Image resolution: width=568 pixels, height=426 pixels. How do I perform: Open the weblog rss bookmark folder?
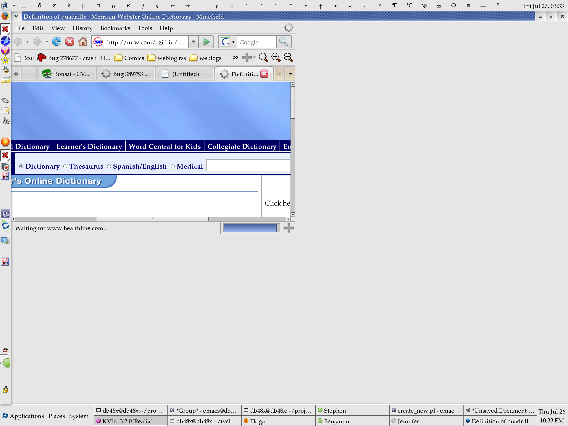tap(167, 58)
